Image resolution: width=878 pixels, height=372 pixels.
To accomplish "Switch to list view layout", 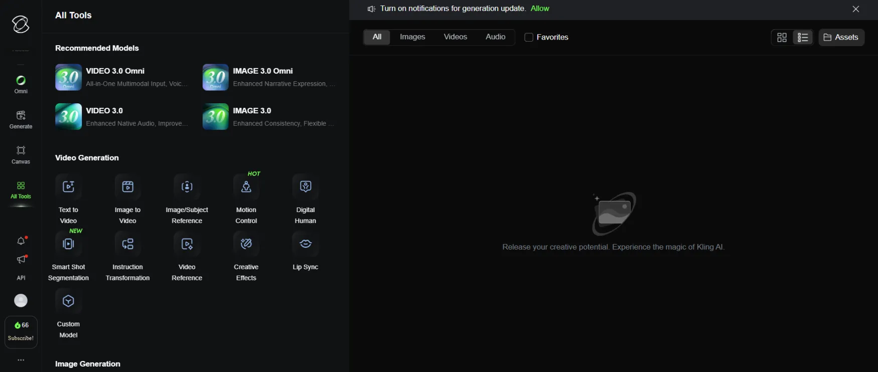I will (803, 38).
